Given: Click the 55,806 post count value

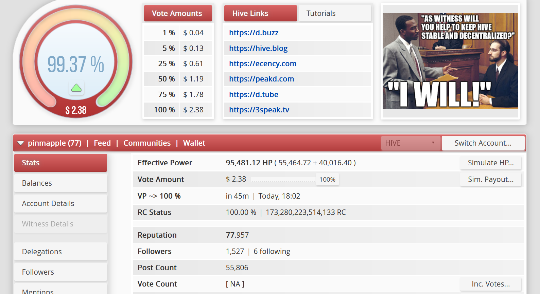Looking at the screenshot, I should tap(237, 268).
